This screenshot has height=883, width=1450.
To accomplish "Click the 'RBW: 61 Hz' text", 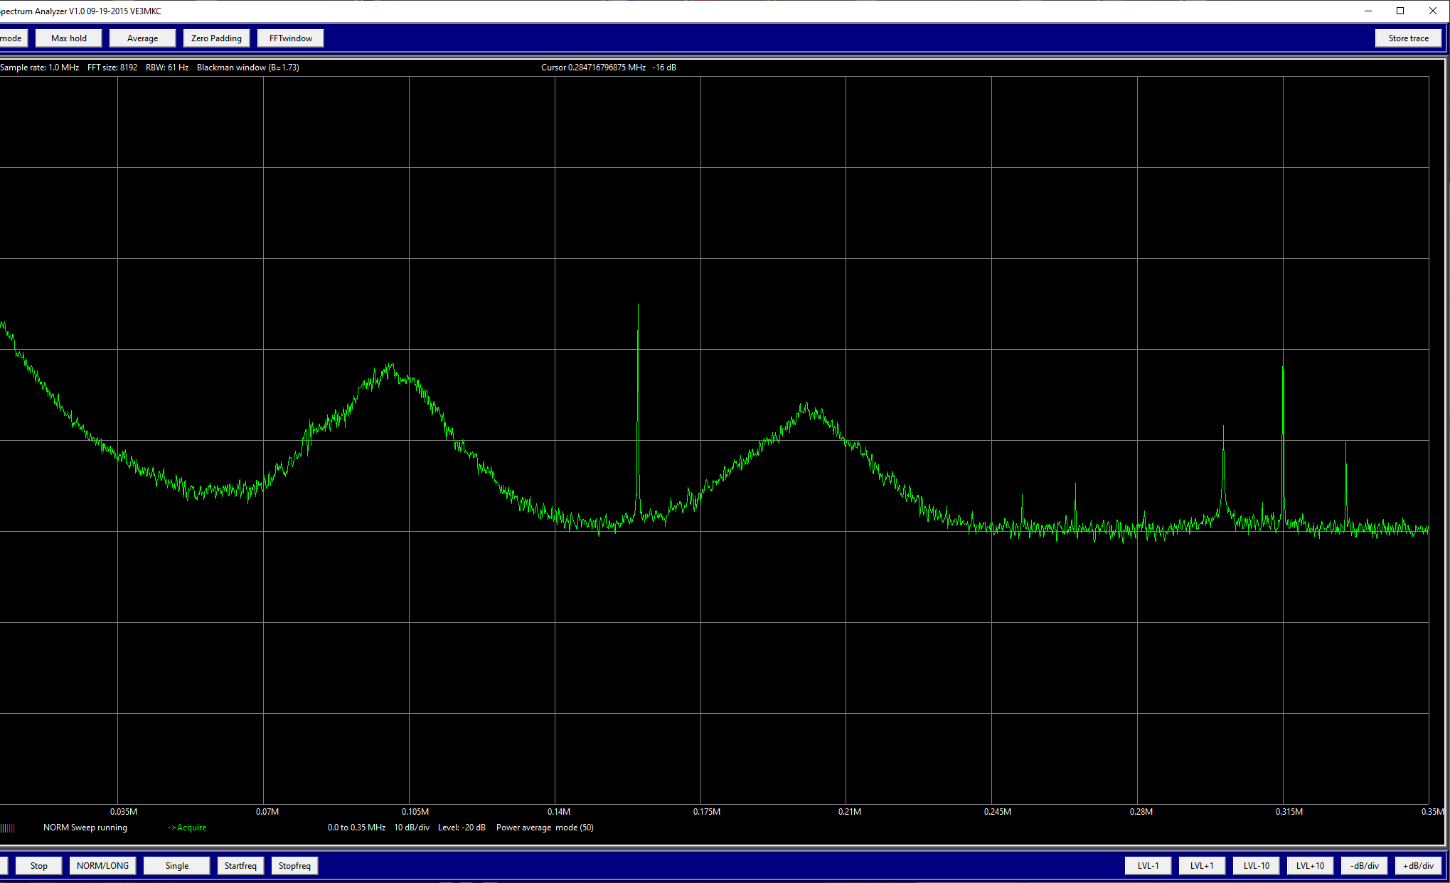I will pyautogui.click(x=167, y=68).
